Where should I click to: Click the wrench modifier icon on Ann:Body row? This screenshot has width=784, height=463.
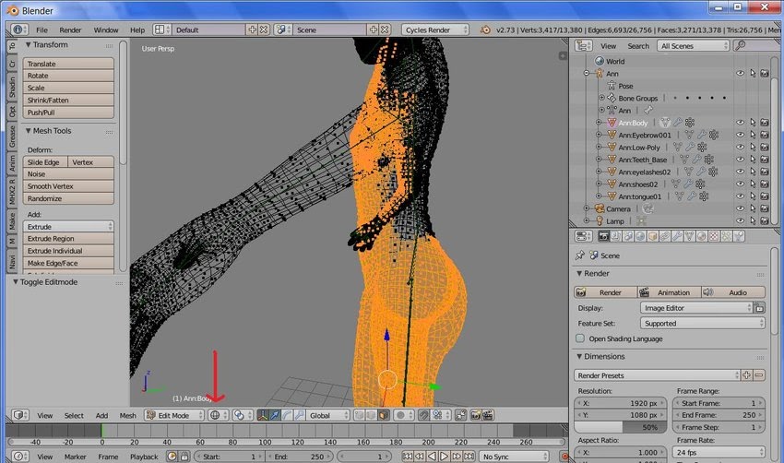click(678, 123)
